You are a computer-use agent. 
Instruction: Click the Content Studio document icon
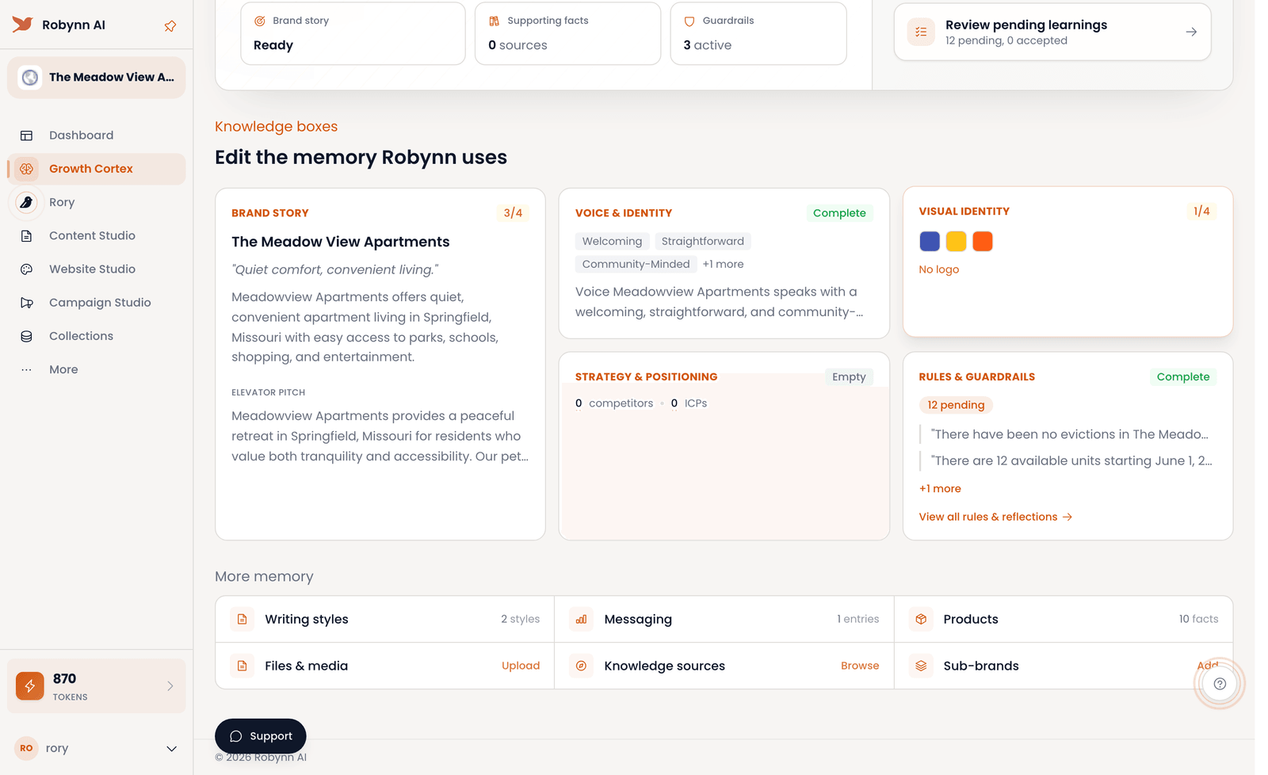coord(26,236)
